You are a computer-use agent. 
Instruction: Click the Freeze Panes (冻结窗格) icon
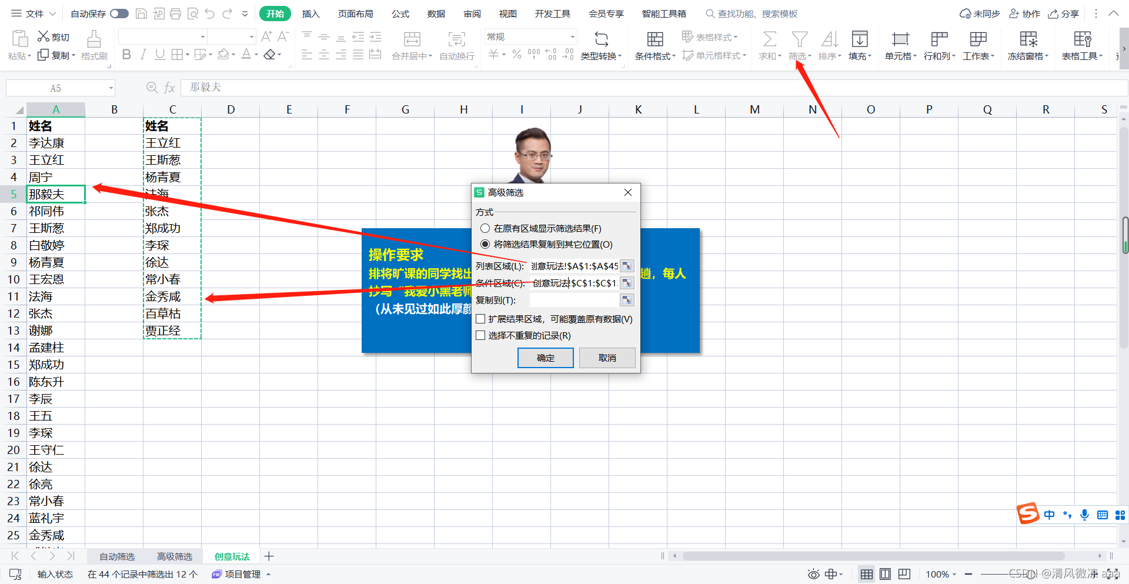pos(1028,39)
